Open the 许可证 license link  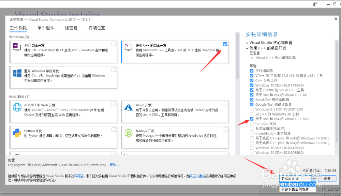[x=79, y=176]
